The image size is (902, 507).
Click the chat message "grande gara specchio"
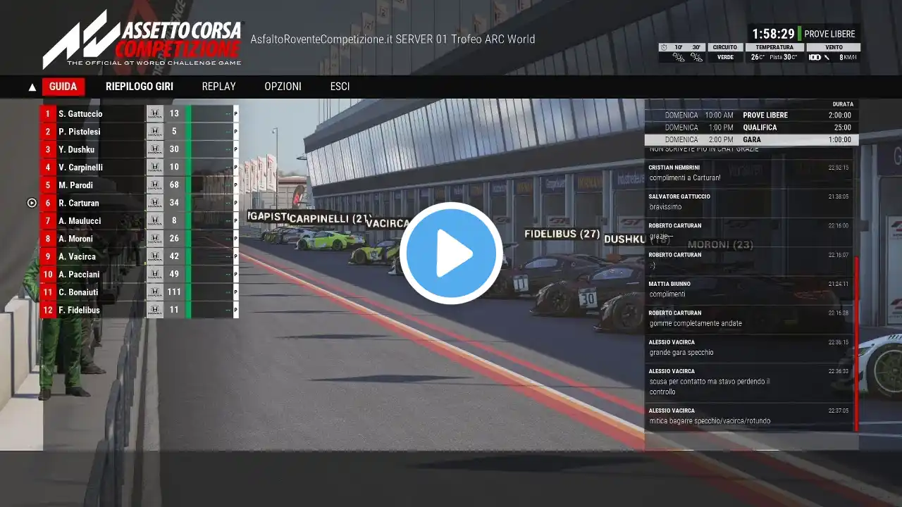tap(681, 352)
